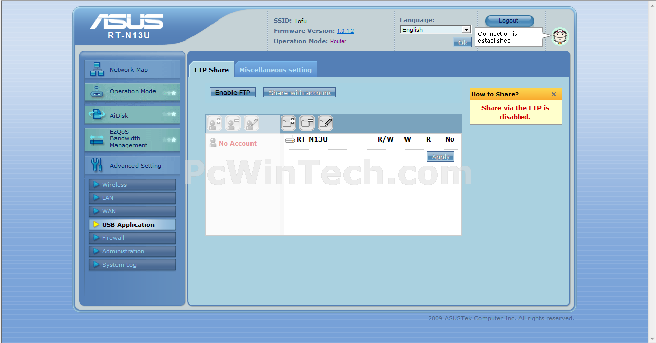Log out using the Logout button
Image resolution: width=656 pixels, height=343 pixels.
509,21
